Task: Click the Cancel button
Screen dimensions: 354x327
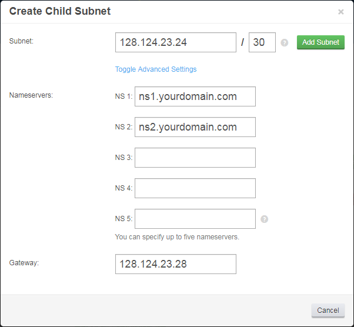Action: (x=328, y=311)
